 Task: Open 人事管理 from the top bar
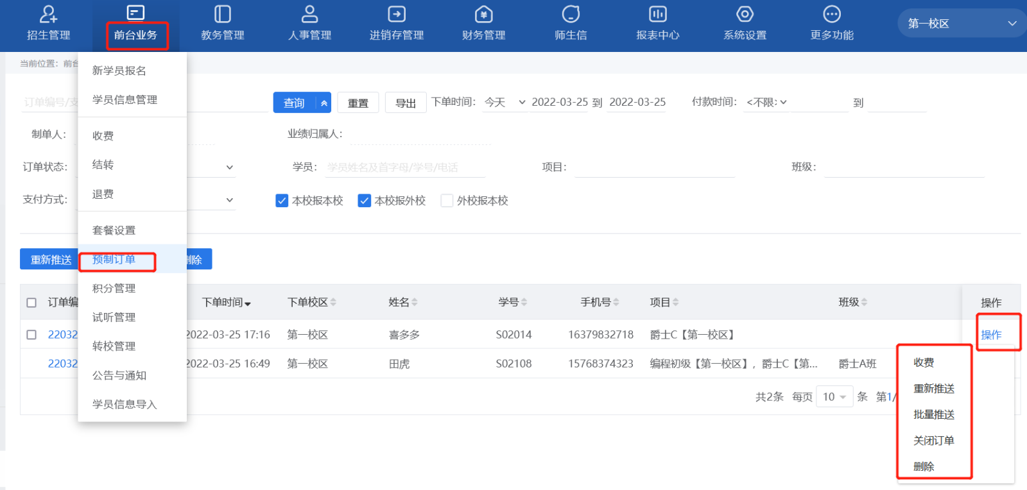point(309,15)
